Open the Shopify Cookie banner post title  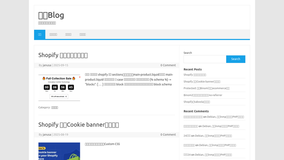(79, 125)
